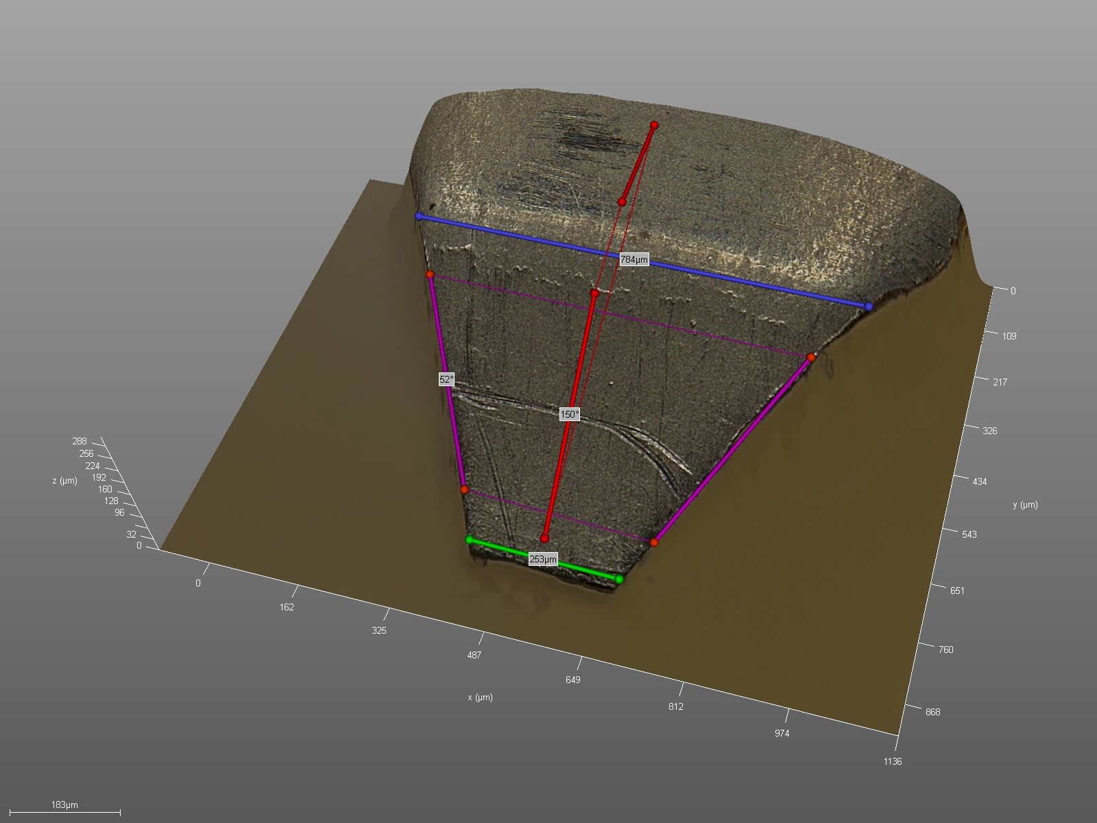1097x823 pixels.
Task: Select the 253µm measurement label
Action: (542, 560)
